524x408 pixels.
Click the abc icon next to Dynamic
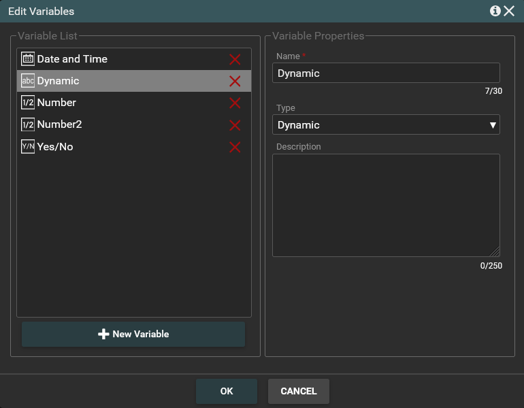point(28,81)
